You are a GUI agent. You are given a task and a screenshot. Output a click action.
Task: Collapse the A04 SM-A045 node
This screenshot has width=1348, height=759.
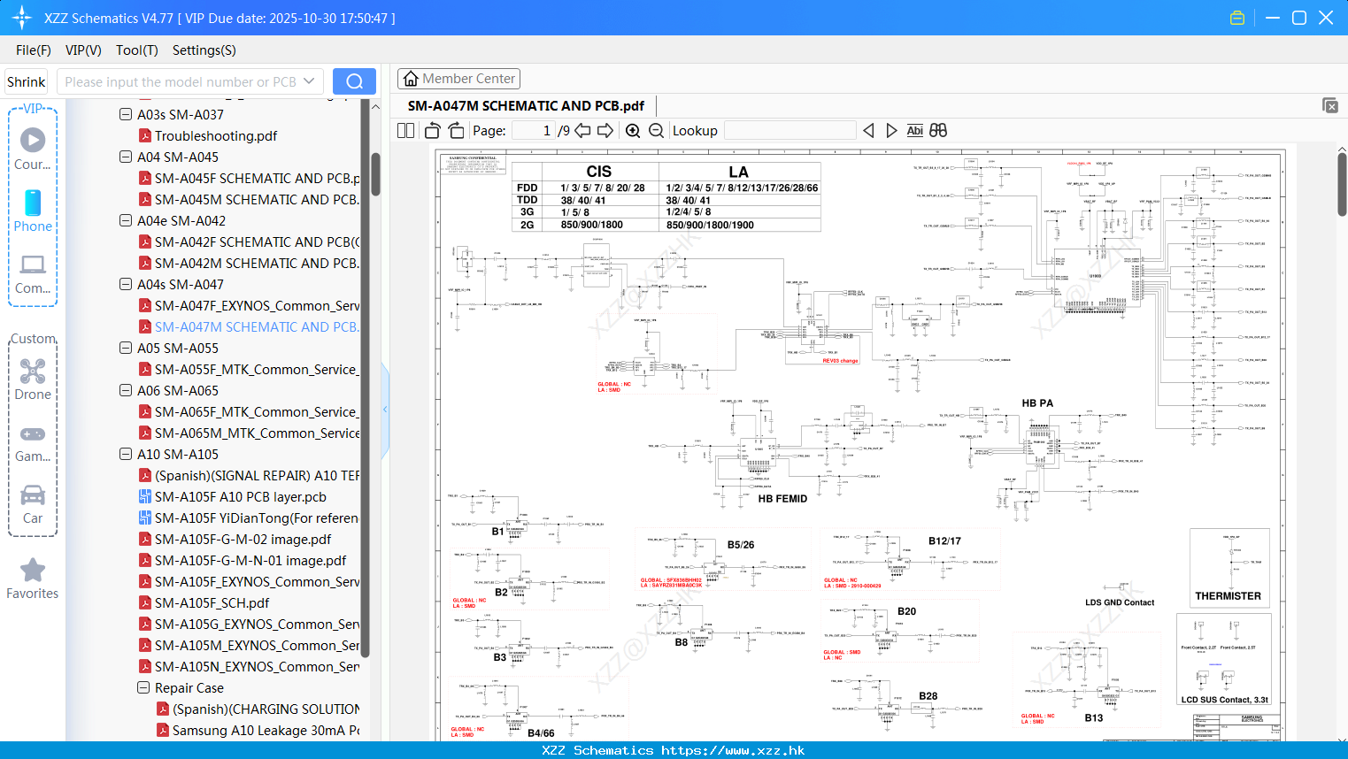[x=126, y=157]
